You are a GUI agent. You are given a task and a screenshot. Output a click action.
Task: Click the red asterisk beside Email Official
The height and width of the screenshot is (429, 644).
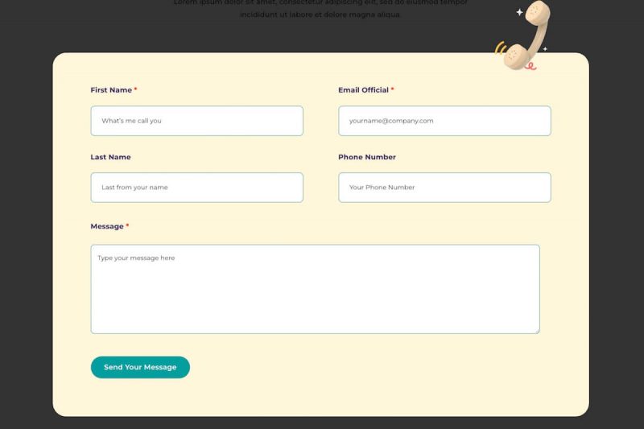392,89
